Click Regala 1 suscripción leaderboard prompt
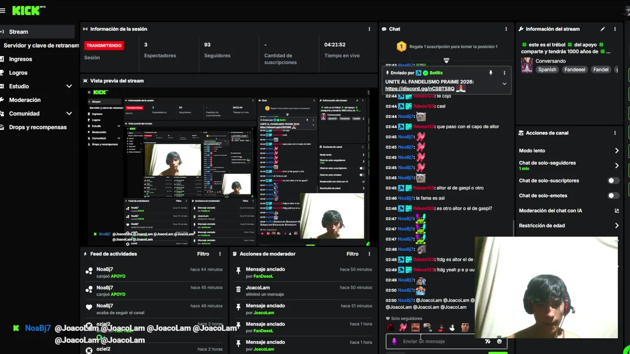The width and height of the screenshot is (630, 354). pyautogui.click(x=453, y=47)
